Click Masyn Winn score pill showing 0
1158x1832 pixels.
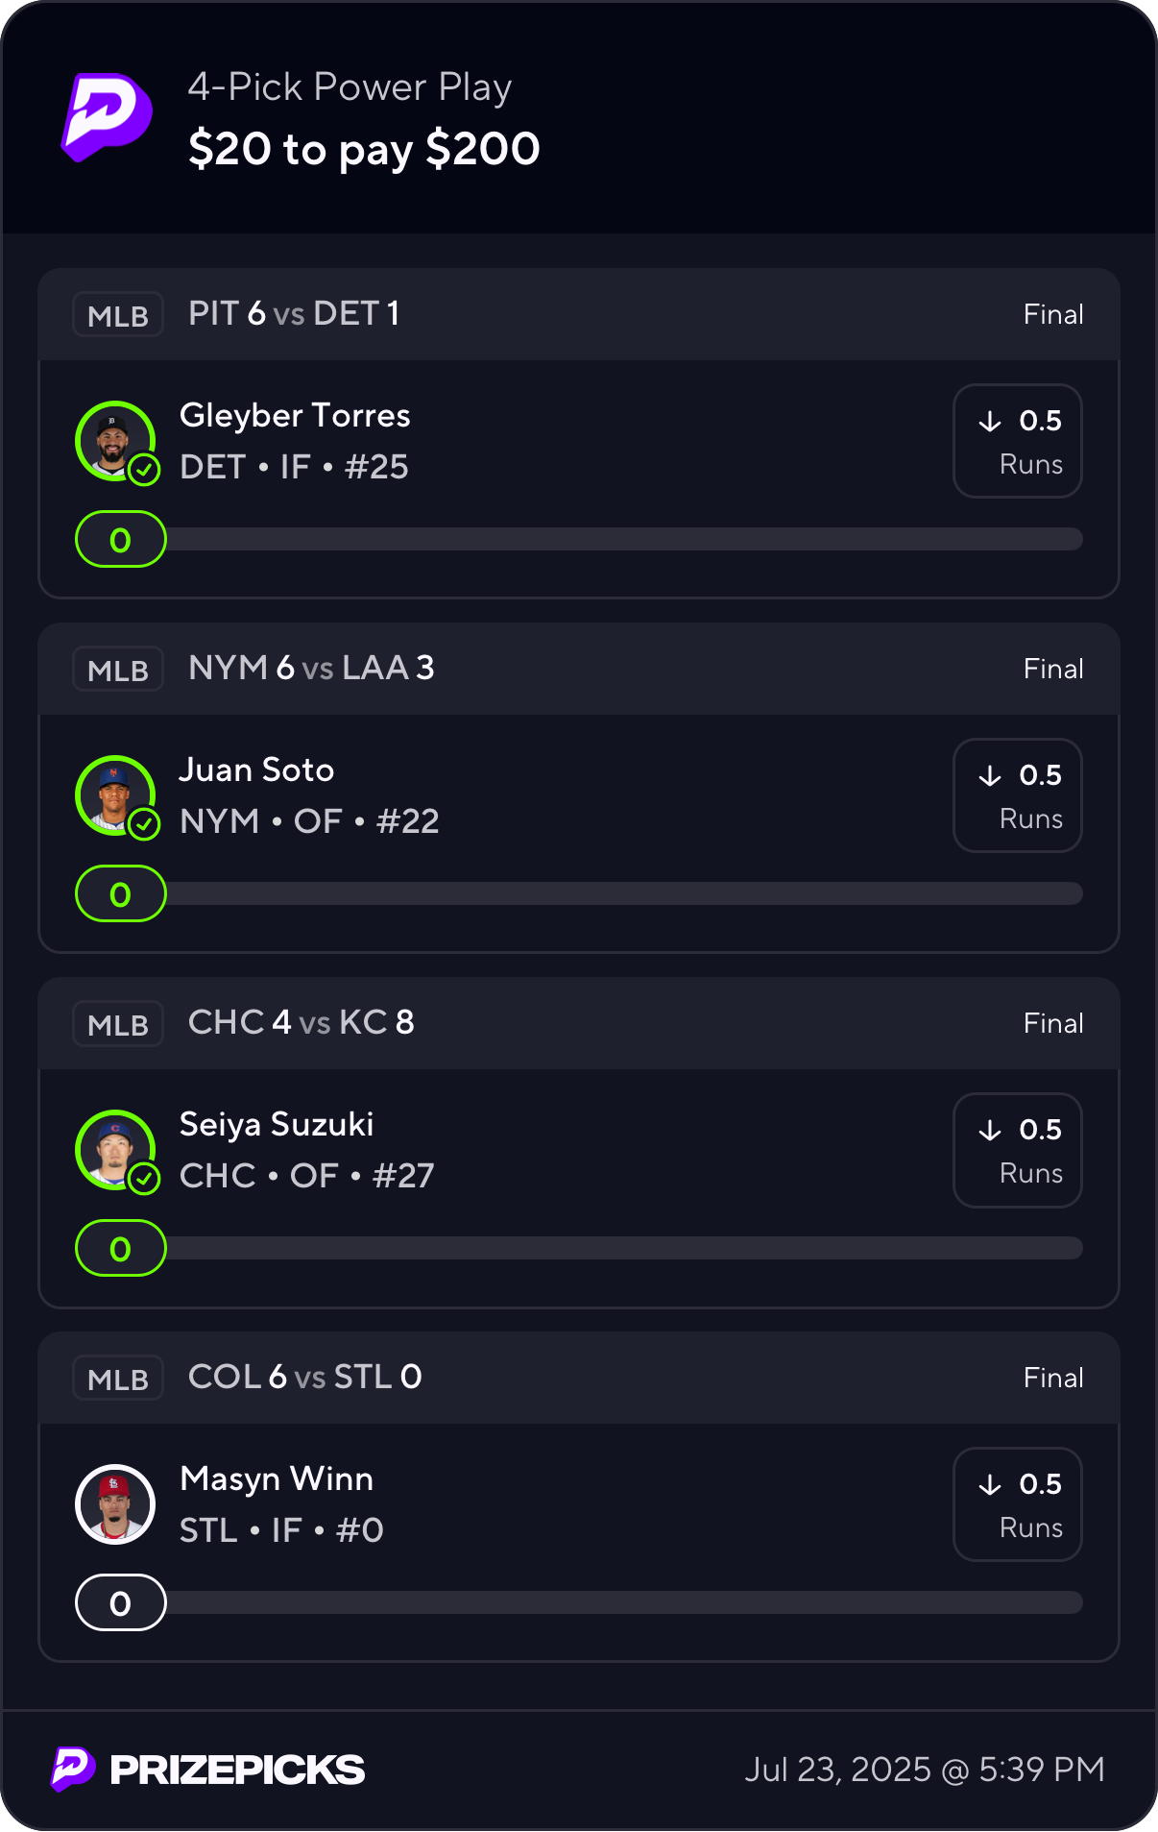(121, 1602)
